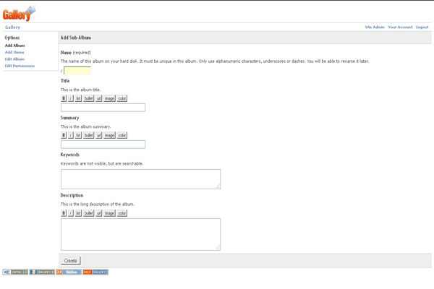The image size is (434, 289).
Task: Open the Gallery 2 footer badge
Action: point(42,272)
